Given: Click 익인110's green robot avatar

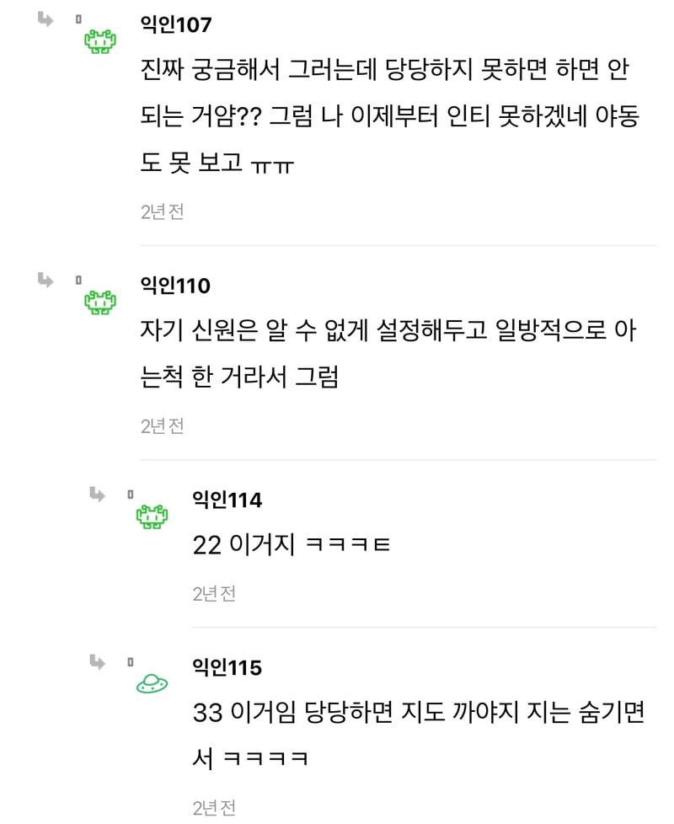Looking at the screenshot, I should click(101, 302).
